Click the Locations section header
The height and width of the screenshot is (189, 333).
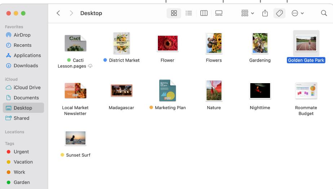14,132
